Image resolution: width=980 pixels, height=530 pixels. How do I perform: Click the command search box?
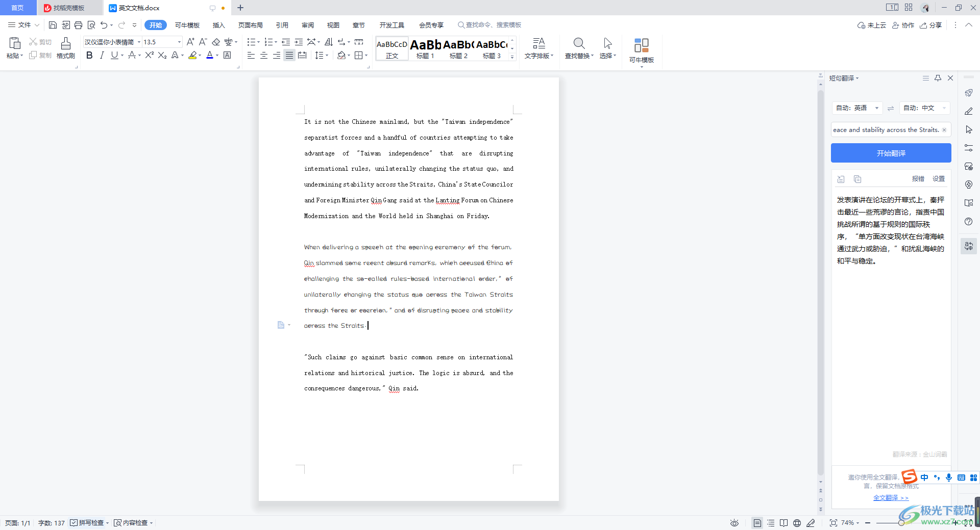(x=489, y=25)
